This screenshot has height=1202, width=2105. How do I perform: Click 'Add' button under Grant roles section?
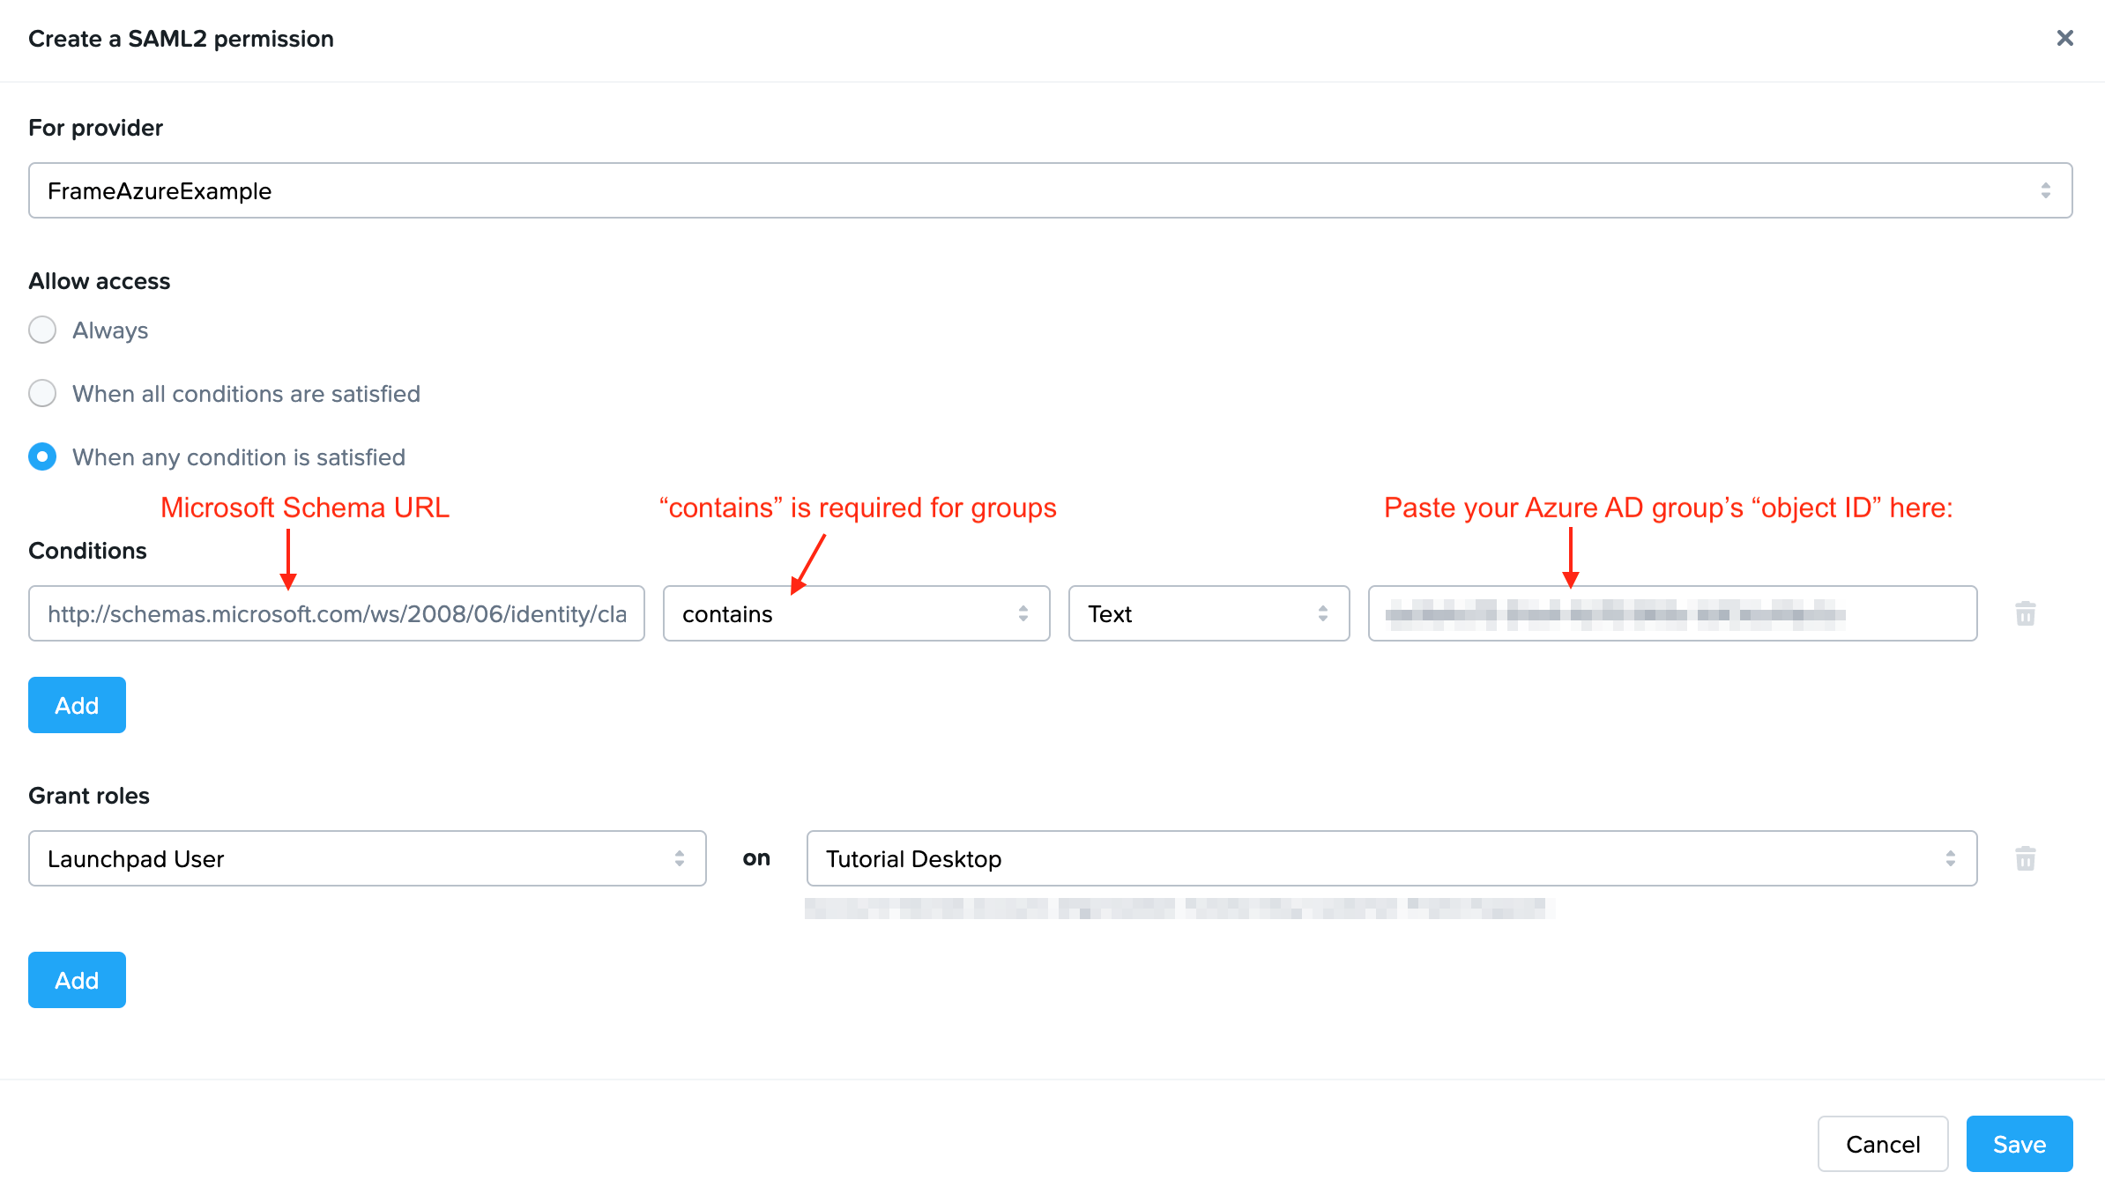coord(77,980)
